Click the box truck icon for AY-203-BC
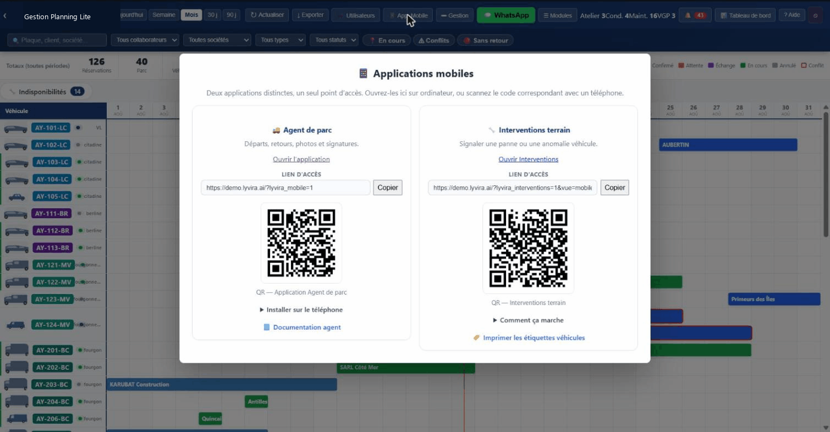Image resolution: width=830 pixels, height=432 pixels. 16,384
